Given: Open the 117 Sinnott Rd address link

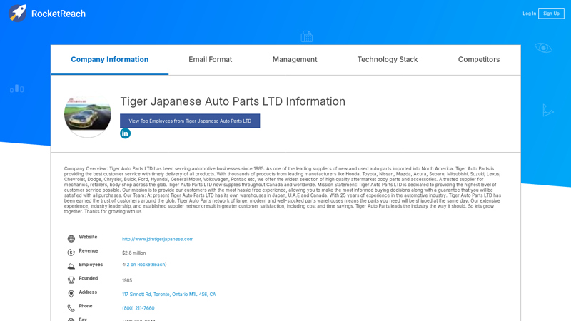Looking at the screenshot, I should tap(169, 295).
